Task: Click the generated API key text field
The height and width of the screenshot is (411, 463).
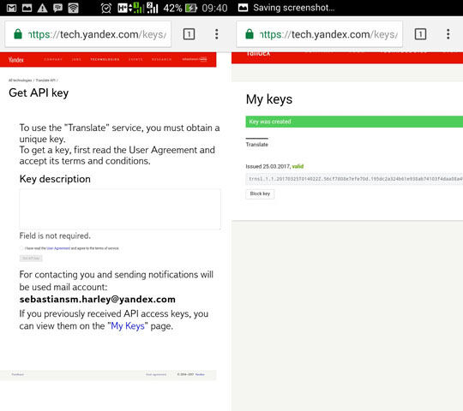Action: click(x=354, y=179)
